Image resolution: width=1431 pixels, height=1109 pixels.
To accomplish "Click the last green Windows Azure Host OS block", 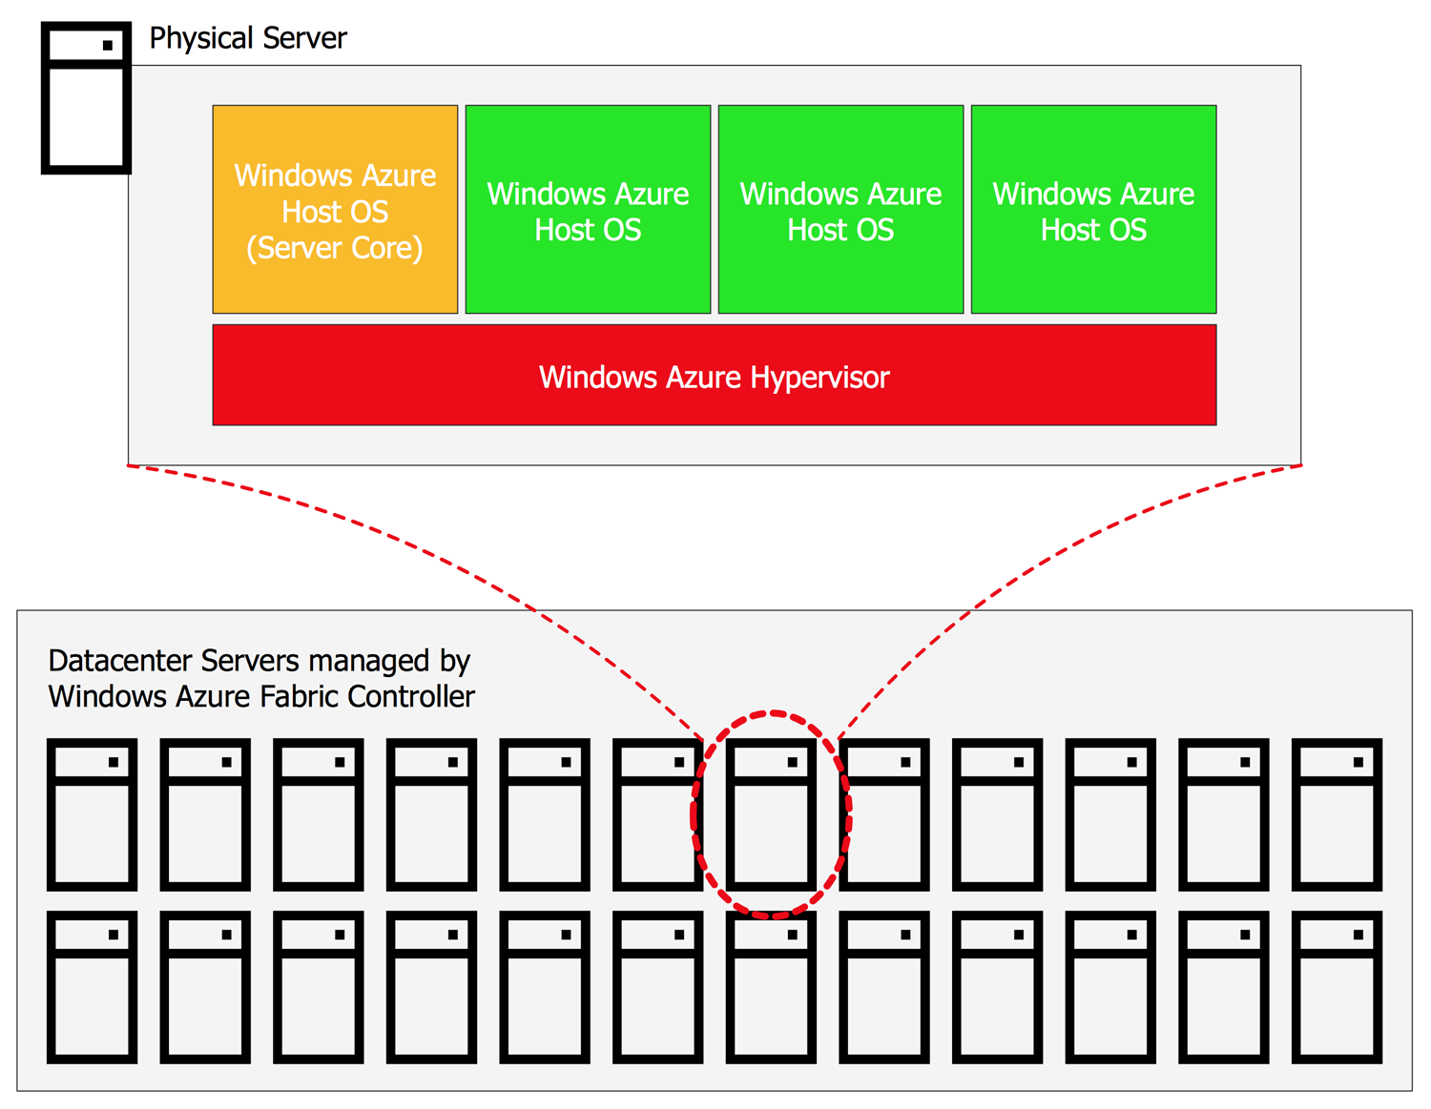I will 1093,210.
